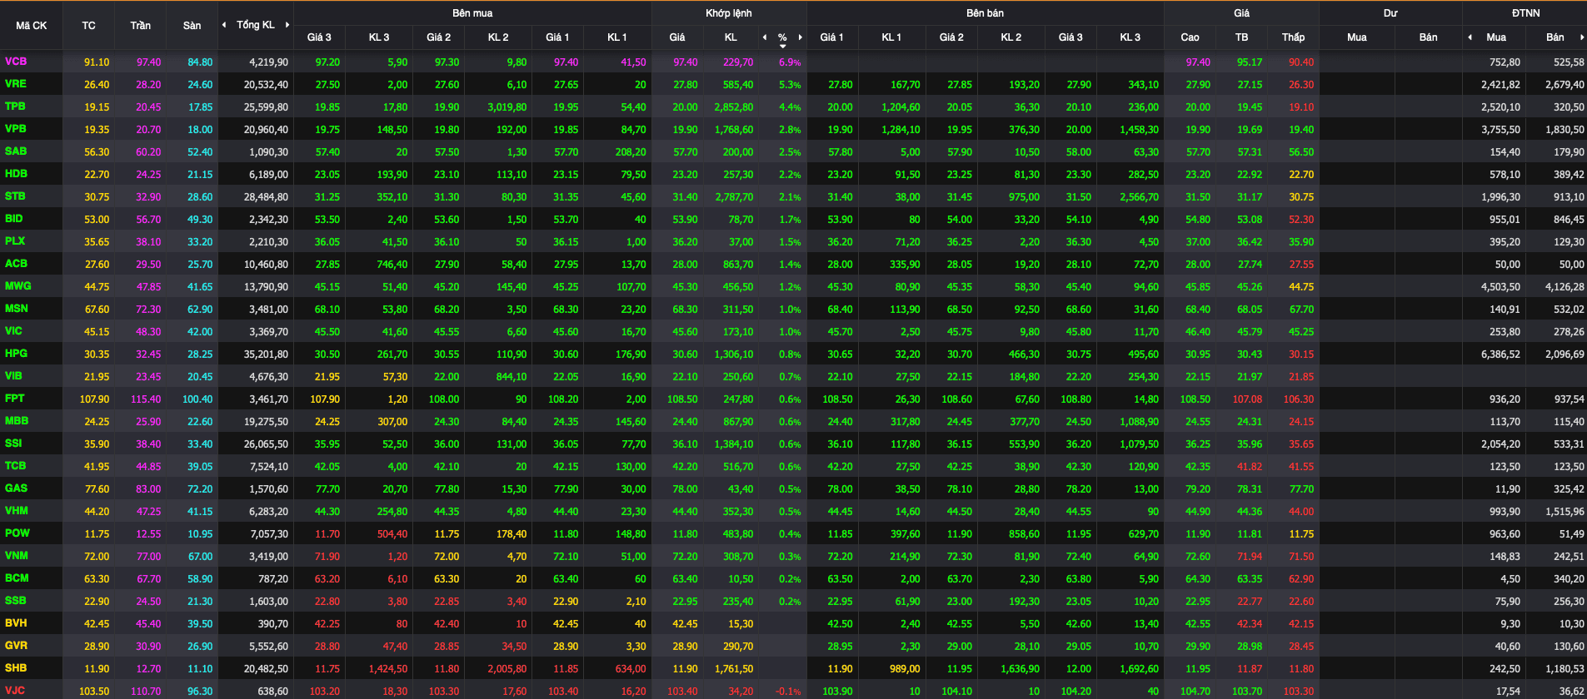Image resolution: width=1587 pixels, height=699 pixels.
Task: Select the VHM ticker
Action: click(17, 511)
